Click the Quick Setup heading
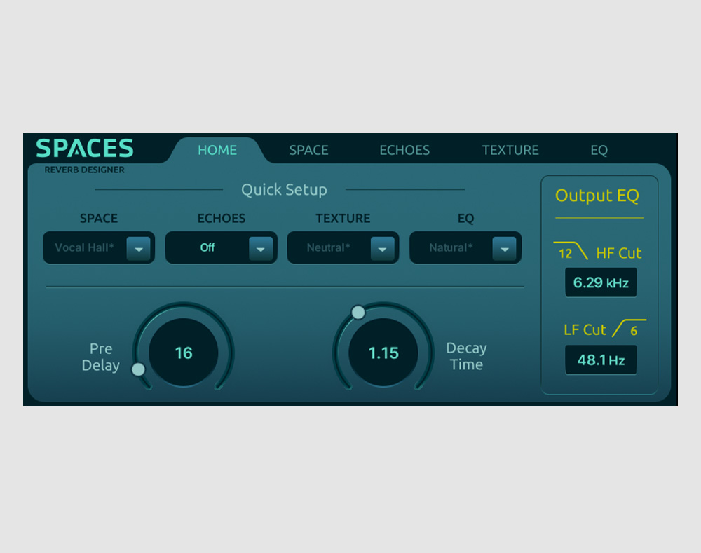Screen dimensions: 701x553 pos(285,190)
